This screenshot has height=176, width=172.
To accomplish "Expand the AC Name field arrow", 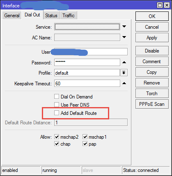I will pos(124,37).
